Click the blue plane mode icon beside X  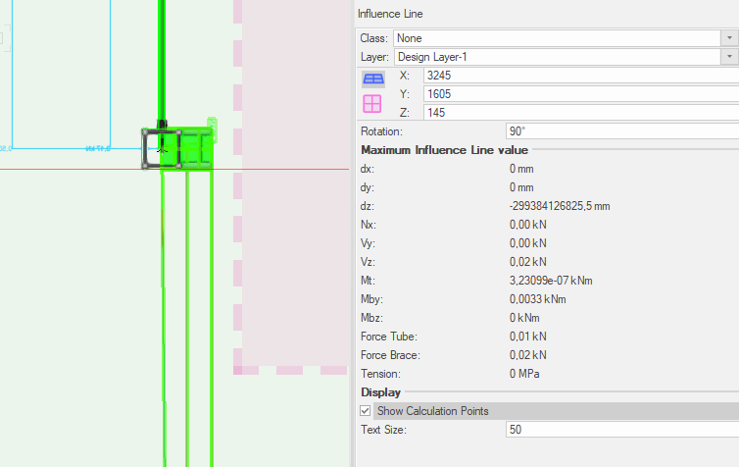[373, 79]
